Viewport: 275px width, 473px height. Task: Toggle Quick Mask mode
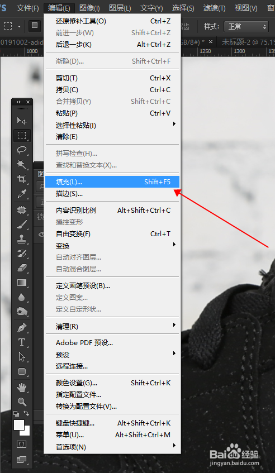22,445
